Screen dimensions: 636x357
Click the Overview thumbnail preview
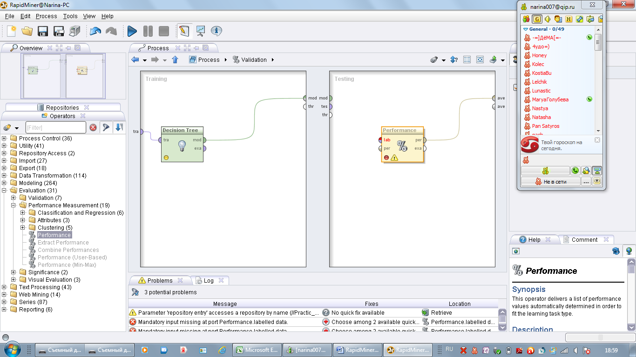[63, 75]
